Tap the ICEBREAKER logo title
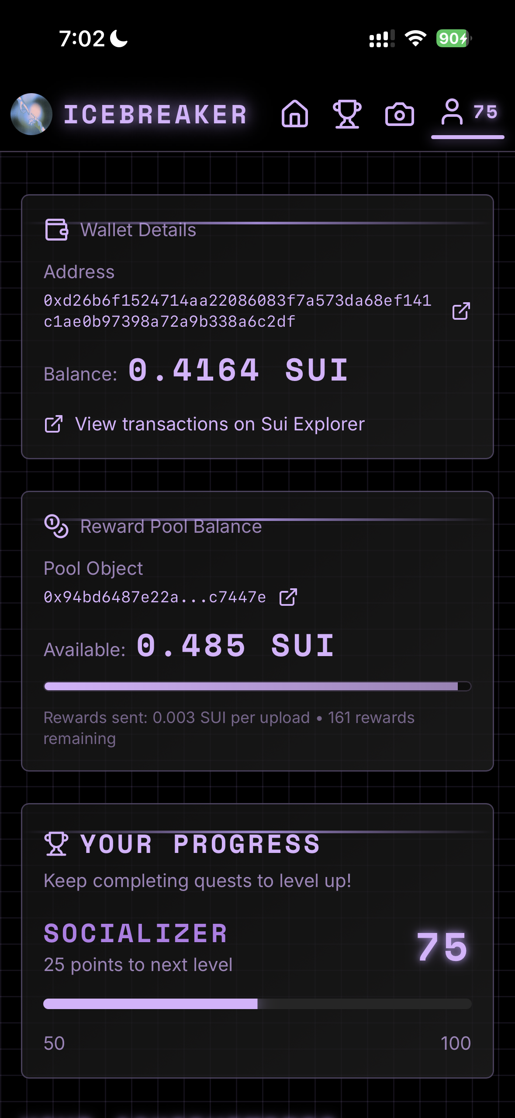This screenshot has height=1118, width=515. [x=155, y=115]
